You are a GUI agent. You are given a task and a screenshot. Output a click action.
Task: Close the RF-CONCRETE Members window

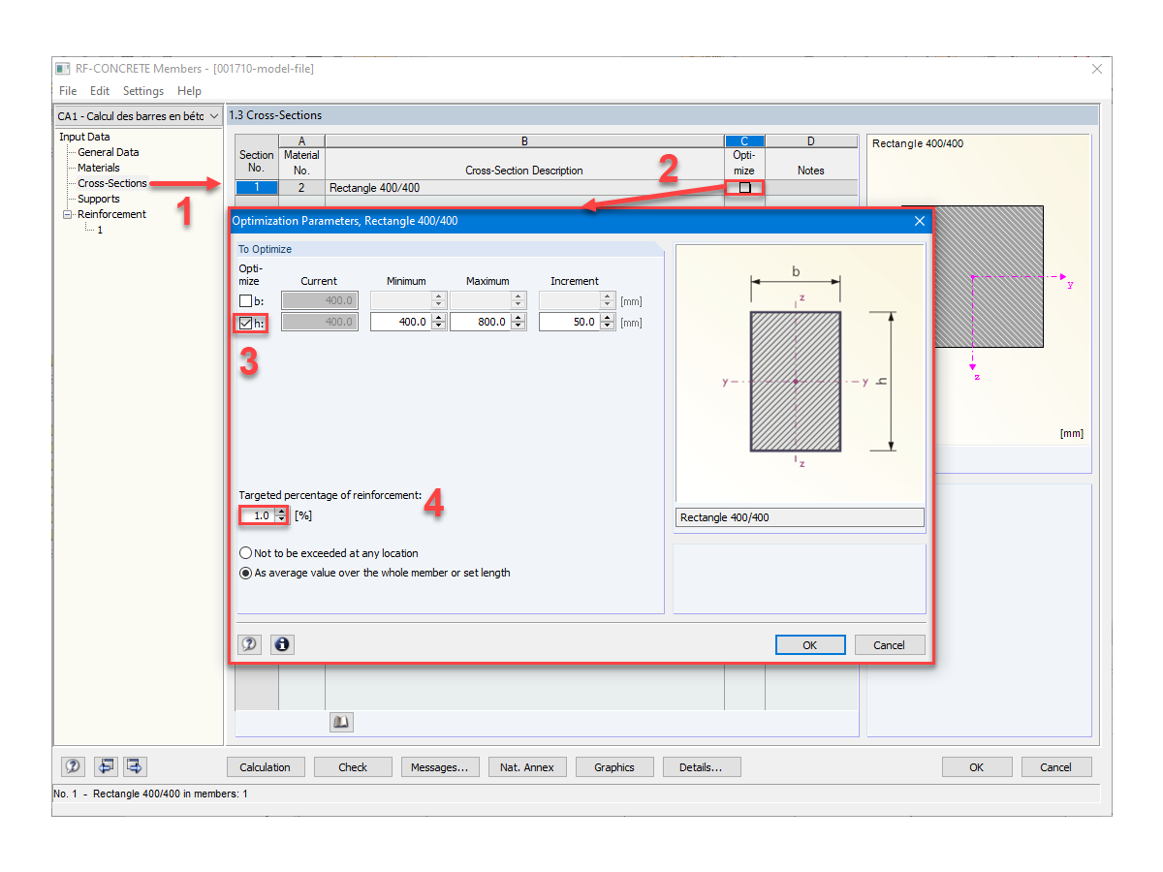point(1097,69)
